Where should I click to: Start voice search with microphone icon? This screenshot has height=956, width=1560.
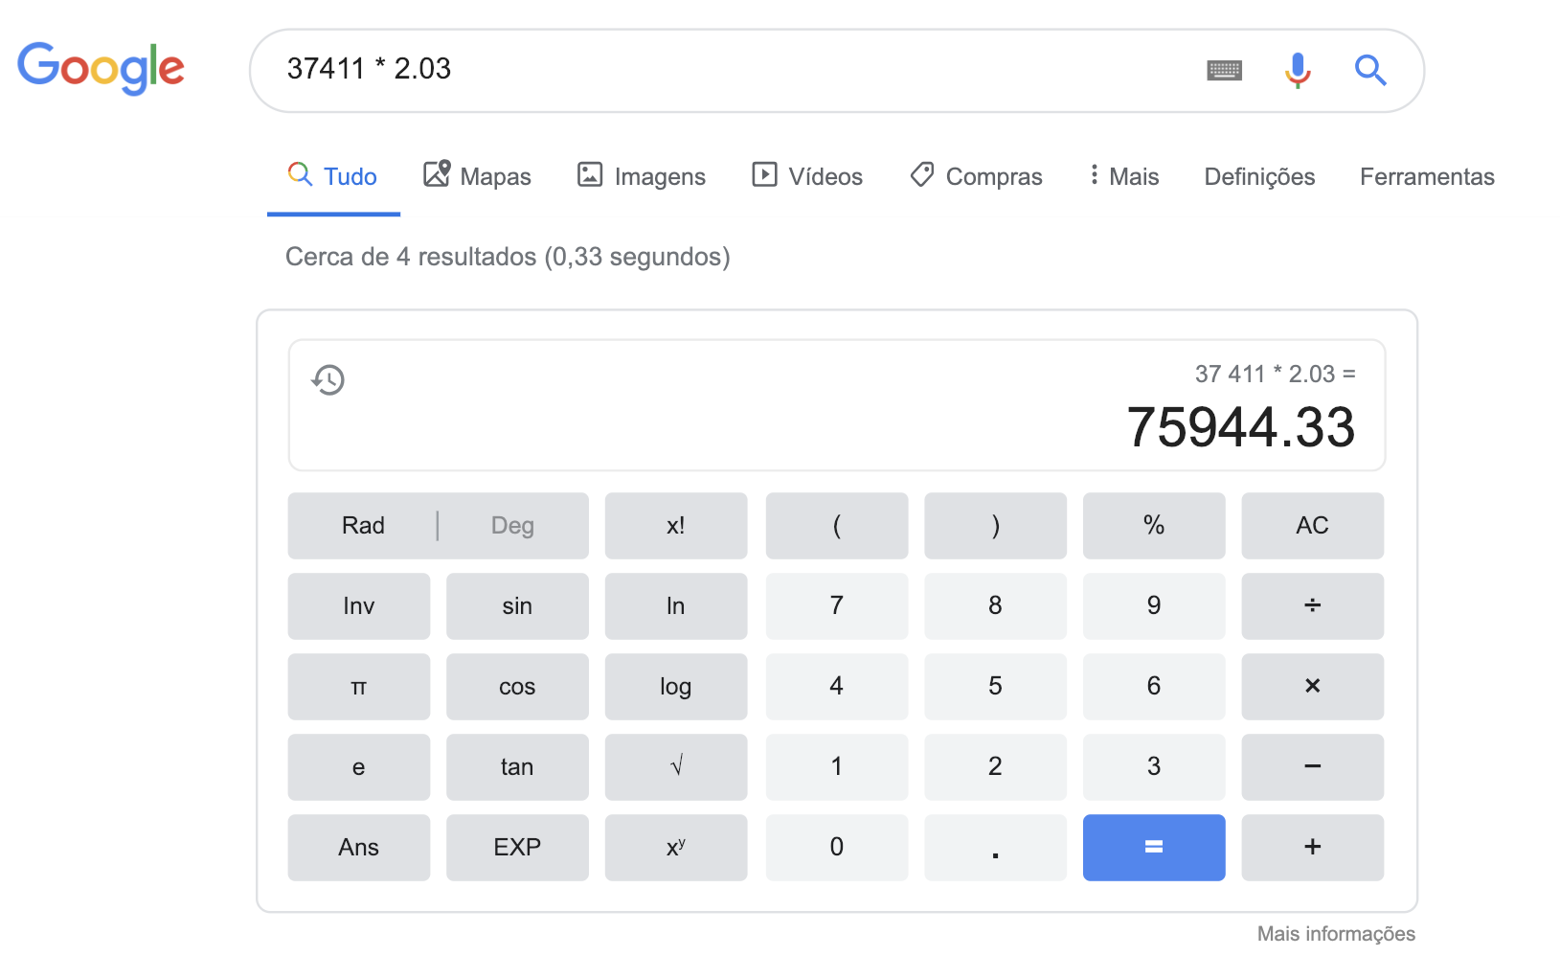coord(1298,70)
